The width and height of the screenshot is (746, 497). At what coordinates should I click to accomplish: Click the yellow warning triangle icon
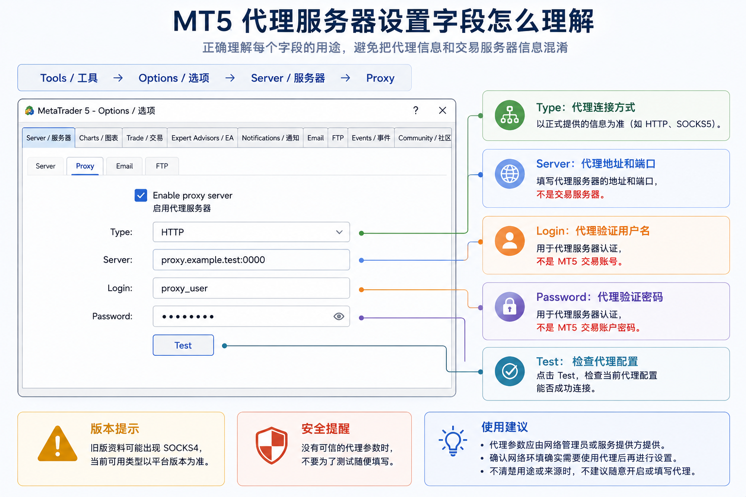[x=58, y=444]
